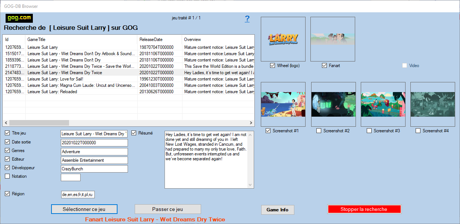Enable the Screenshot #2 checkbox
This screenshot has height=224, width=460.
(x=319, y=131)
